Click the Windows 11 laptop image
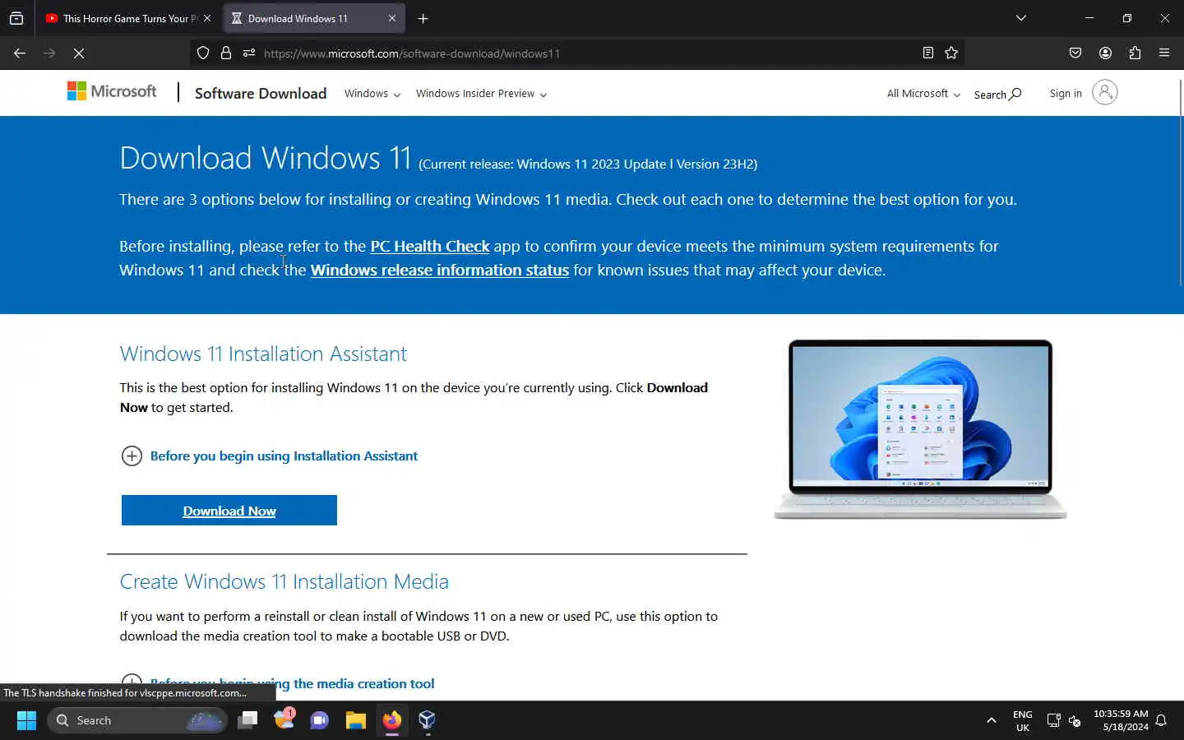Image resolution: width=1184 pixels, height=740 pixels. 920,429
